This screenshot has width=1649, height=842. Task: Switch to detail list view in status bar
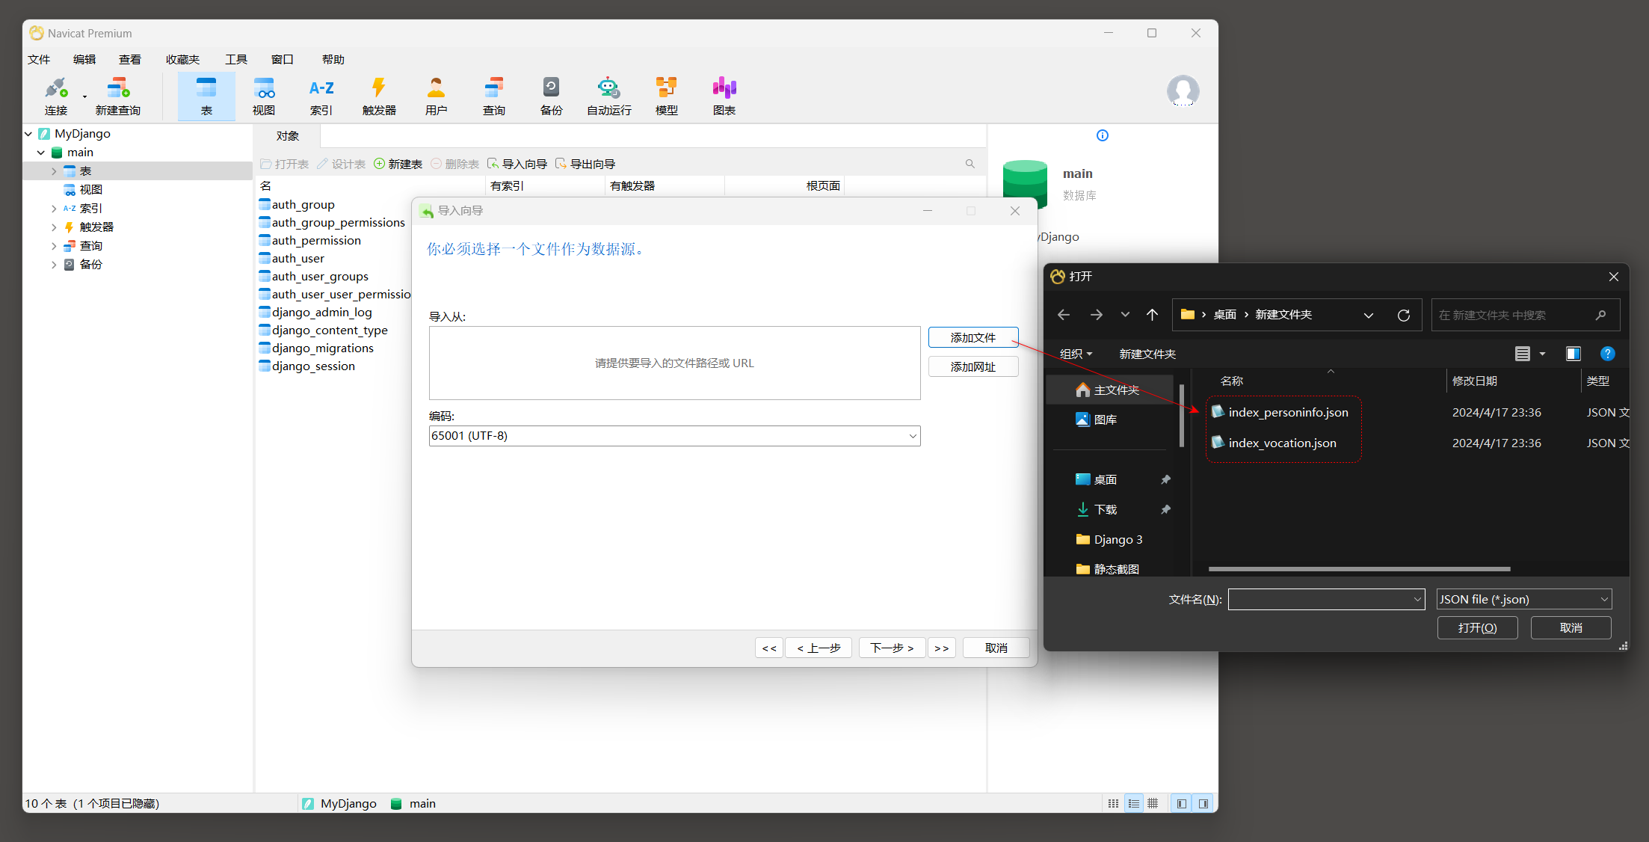click(x=1133, y=803)
